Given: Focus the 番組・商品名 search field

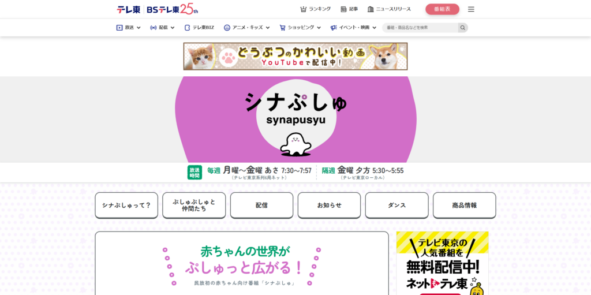Looking at the screenshot, I should (x=420, y=28).
